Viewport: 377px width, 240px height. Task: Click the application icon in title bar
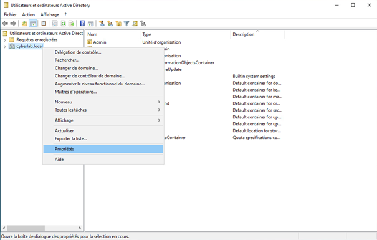point(6,5)
